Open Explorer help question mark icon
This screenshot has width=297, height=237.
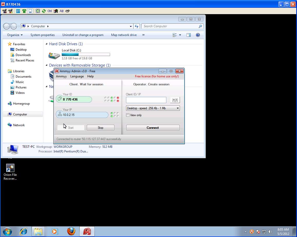[x=198, y=35]
